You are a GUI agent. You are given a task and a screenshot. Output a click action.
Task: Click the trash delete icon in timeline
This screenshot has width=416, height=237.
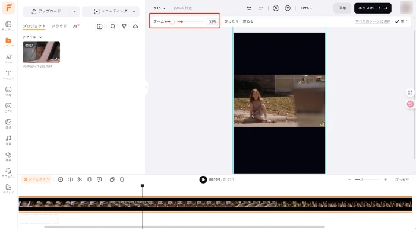click(122, 180)
